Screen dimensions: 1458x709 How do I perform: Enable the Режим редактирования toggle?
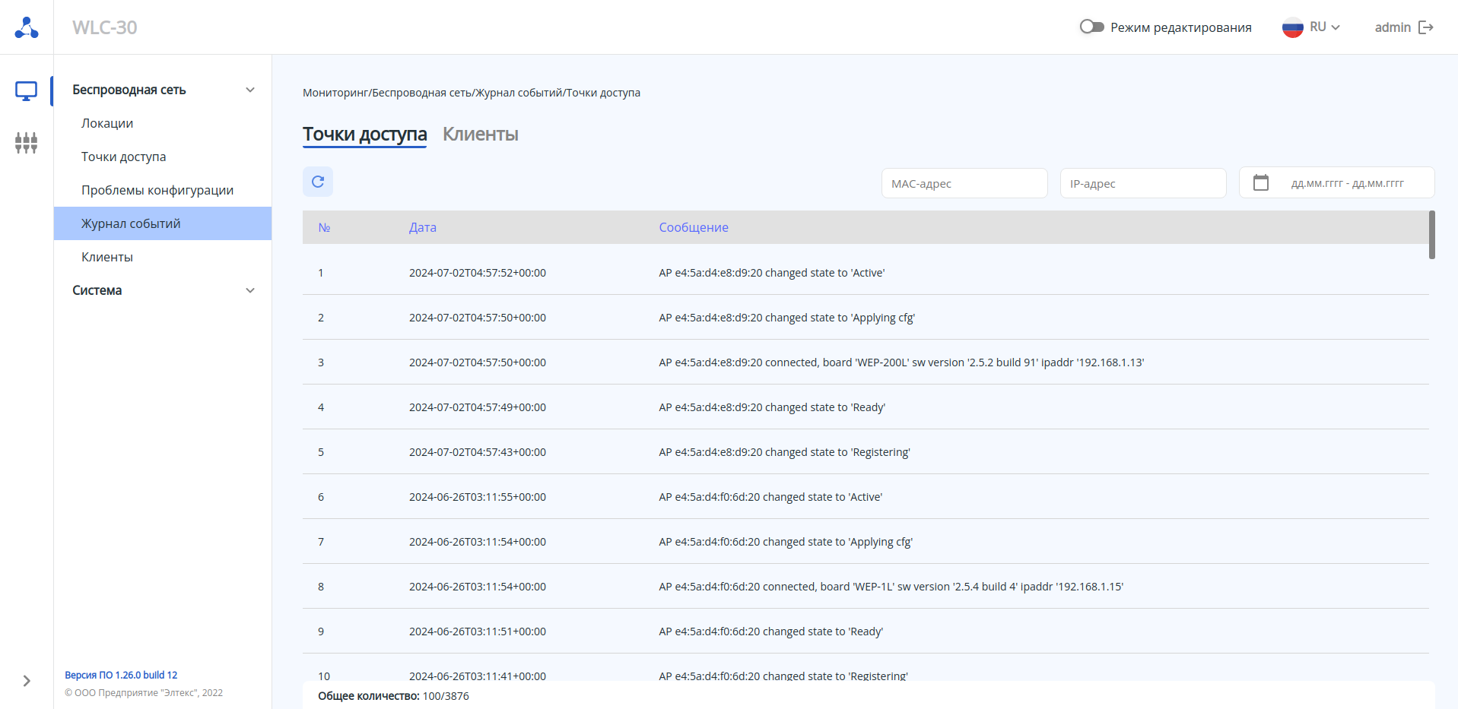[1091, 27]
